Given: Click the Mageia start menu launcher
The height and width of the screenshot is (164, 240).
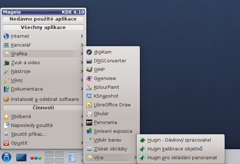Looking at the screenshot, I should click(7, 157).
